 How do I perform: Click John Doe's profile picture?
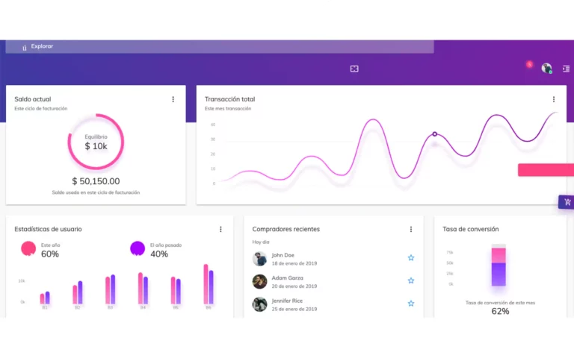259,258
